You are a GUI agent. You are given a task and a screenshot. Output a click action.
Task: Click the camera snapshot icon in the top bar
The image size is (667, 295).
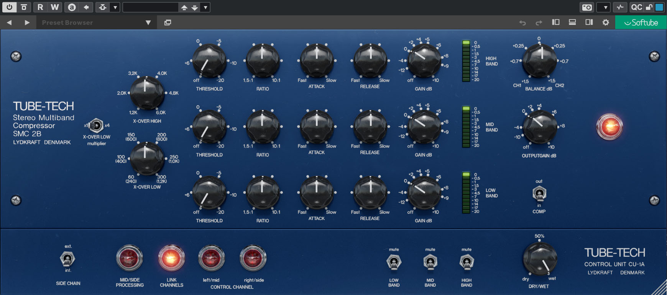587,7
